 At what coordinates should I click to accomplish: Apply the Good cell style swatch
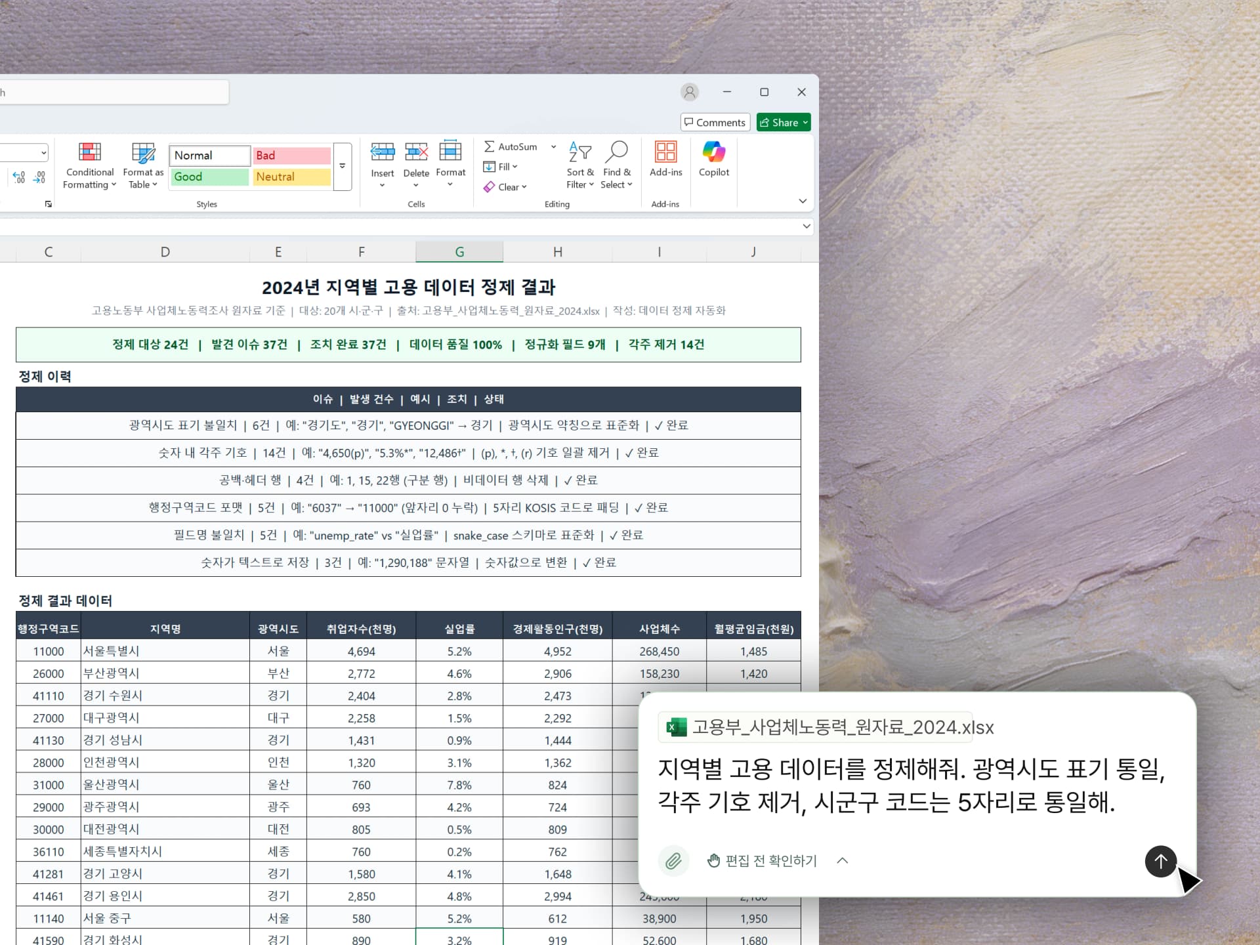coord(209,177)
